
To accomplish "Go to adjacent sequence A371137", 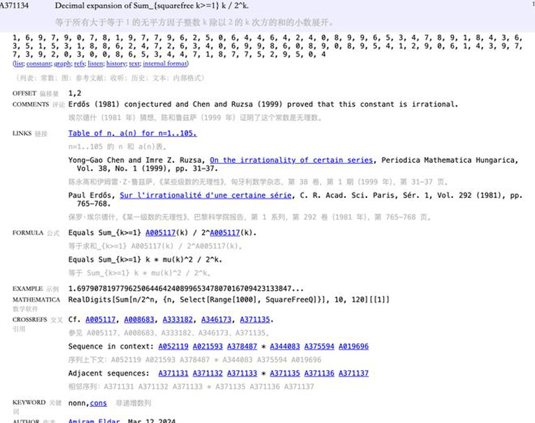I will click(354, 373).
